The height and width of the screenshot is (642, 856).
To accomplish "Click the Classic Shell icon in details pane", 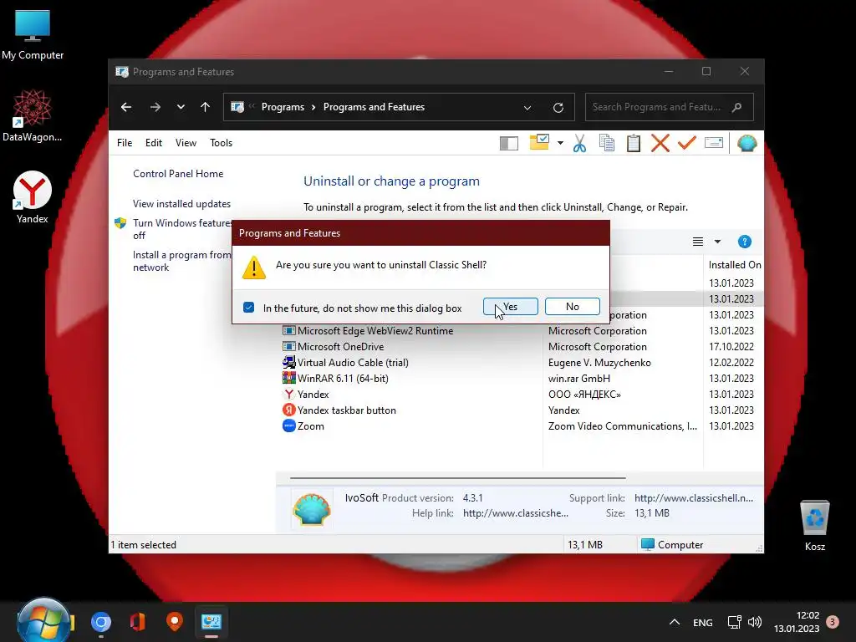I will 311,509.
